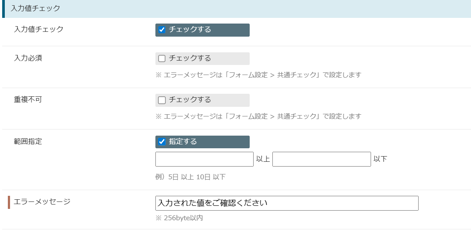Click the 重複不可 row label

click(28, 99)
